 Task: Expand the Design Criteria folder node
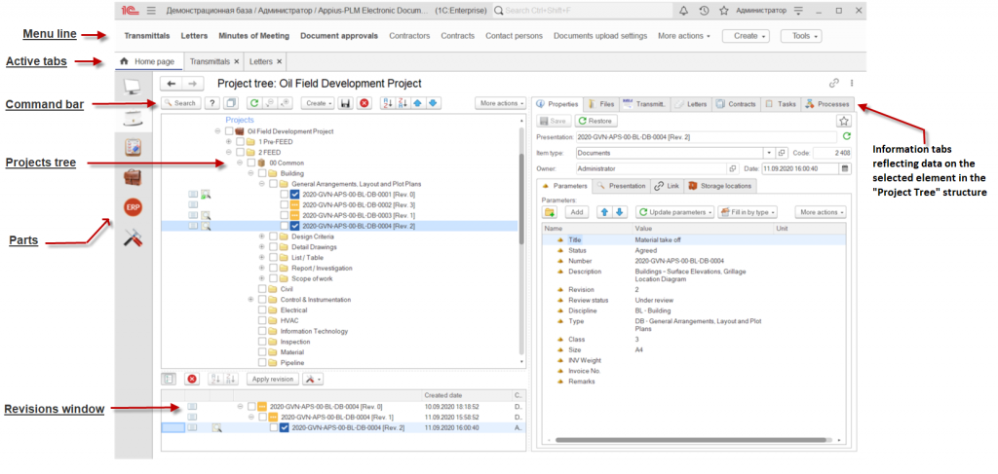pos(261,236)
